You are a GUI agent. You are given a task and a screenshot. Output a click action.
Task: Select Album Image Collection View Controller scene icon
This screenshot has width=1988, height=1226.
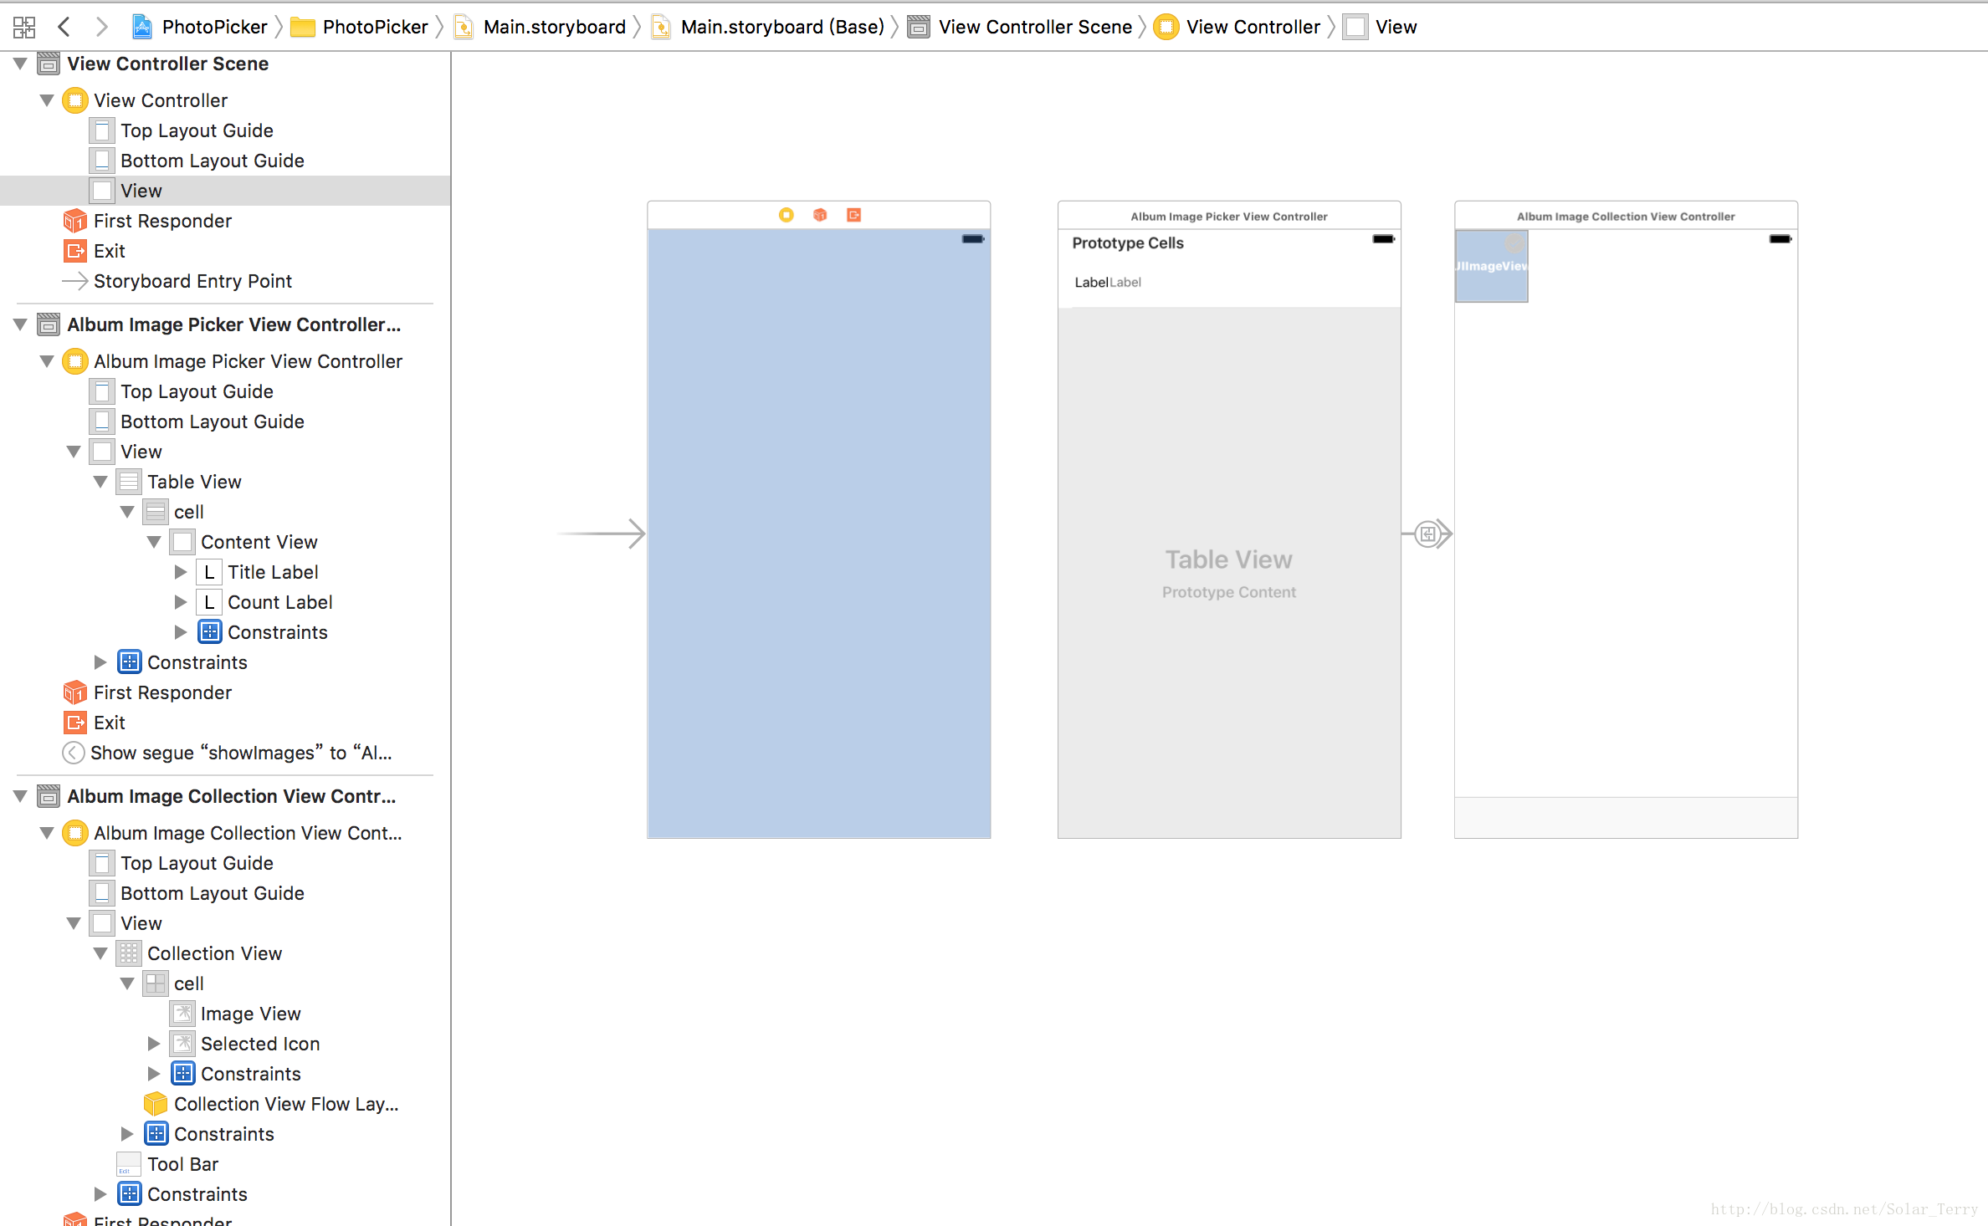pos(49,796)
